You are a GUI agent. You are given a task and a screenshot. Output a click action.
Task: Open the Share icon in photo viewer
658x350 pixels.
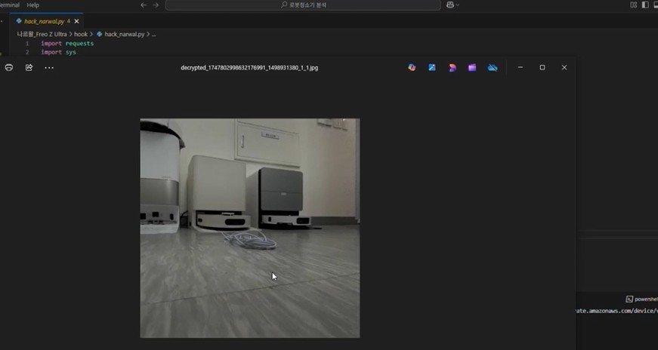tap(29, 67)
